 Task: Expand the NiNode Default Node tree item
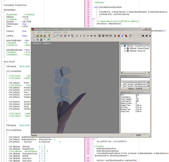tap(125, 48)
